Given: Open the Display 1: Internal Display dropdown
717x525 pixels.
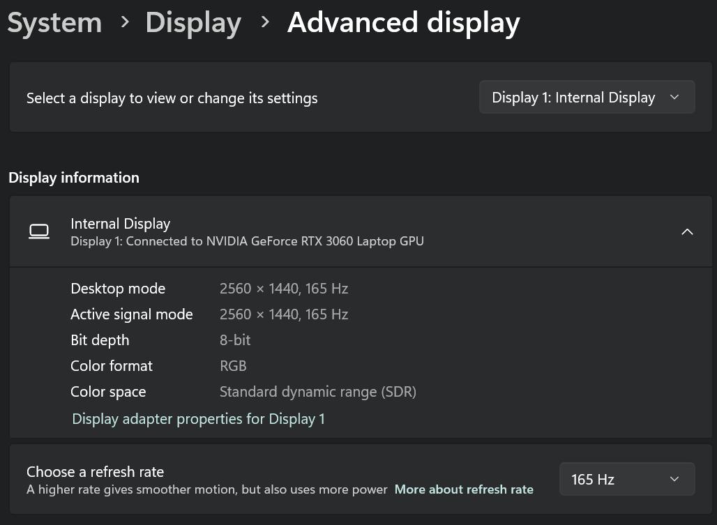Looking at the screenshot, I should (587, 98).
